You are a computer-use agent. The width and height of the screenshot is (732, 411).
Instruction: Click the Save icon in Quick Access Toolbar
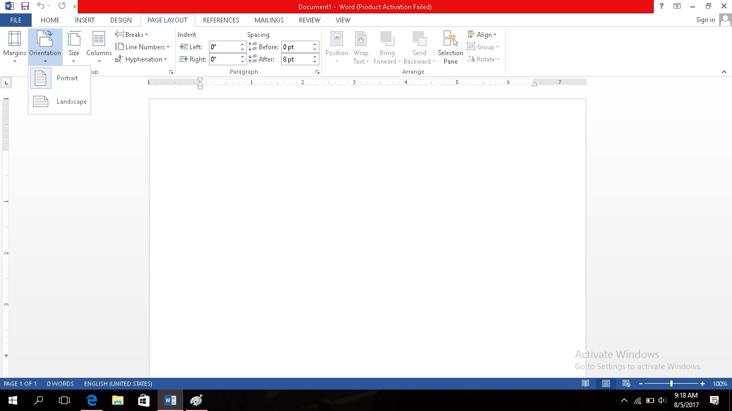tap(25, 6)
